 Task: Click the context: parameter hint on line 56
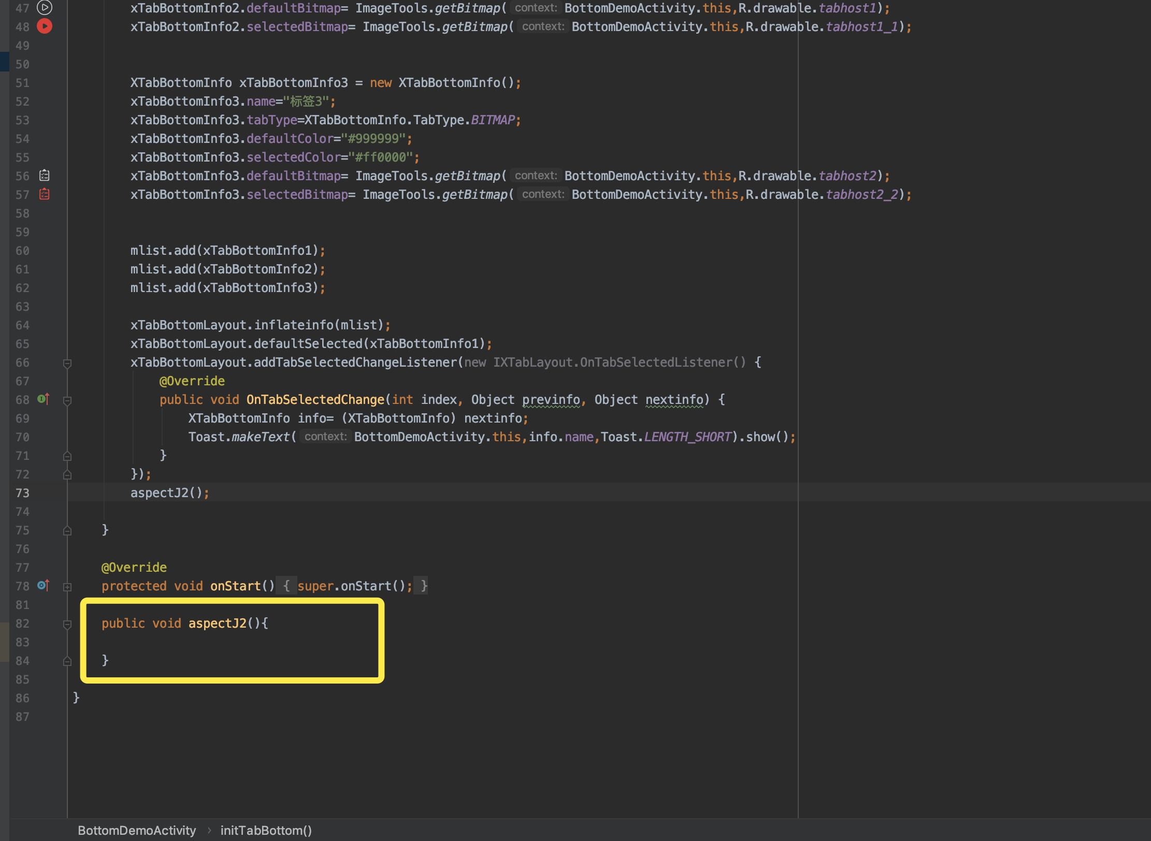click(x=536, y=176)
